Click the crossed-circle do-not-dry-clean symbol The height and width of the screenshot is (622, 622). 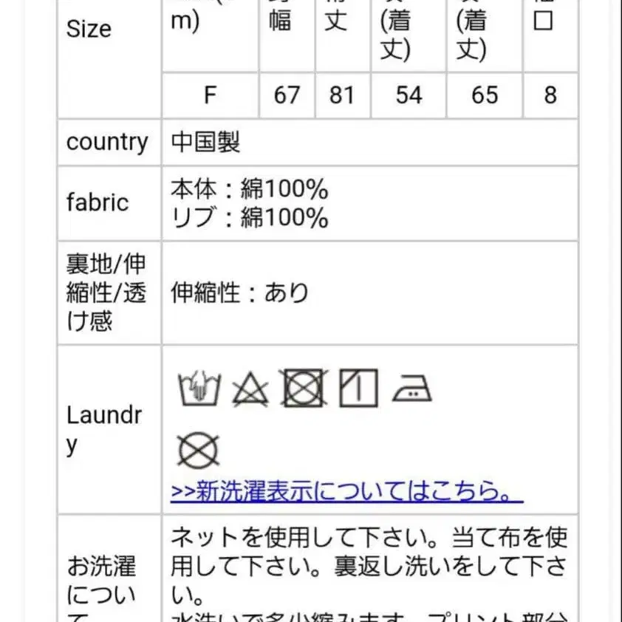198,451
